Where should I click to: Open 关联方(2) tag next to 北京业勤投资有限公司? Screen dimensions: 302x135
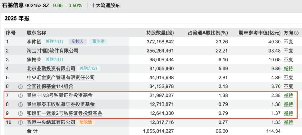tap(88, 68)
